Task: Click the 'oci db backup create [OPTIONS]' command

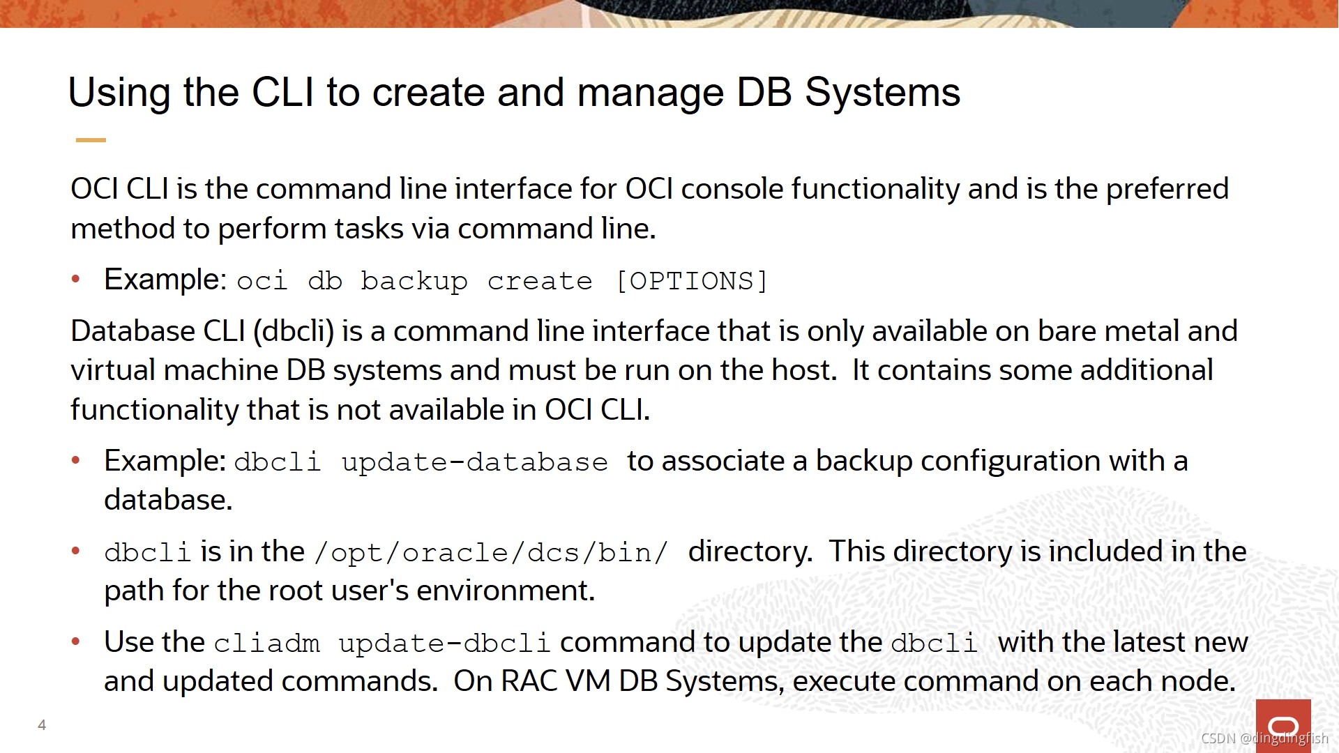Action: tap(502, 281)
